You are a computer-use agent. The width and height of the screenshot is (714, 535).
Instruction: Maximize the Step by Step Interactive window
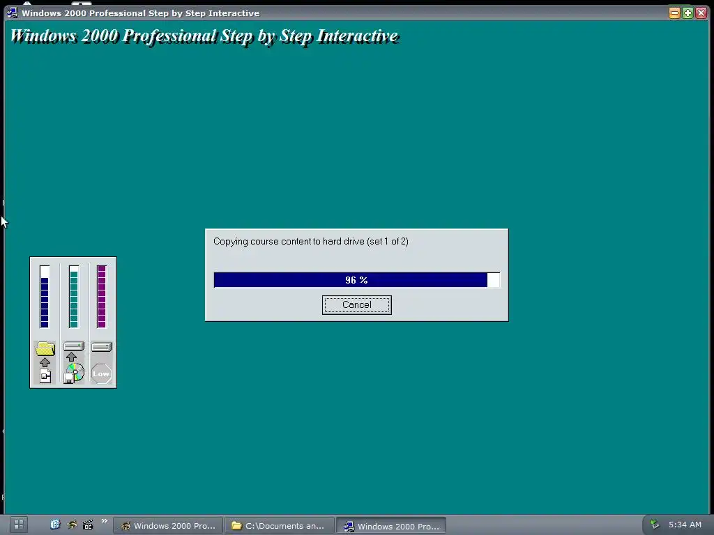coord(688,13)
